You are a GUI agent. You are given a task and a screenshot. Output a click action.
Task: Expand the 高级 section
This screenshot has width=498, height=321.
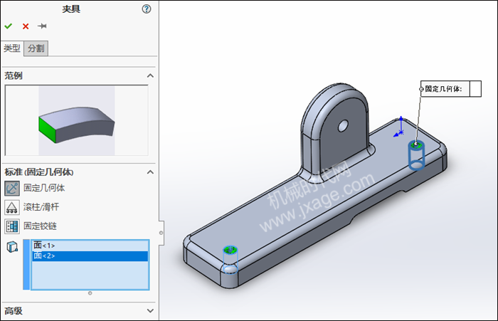click(150, 311)
